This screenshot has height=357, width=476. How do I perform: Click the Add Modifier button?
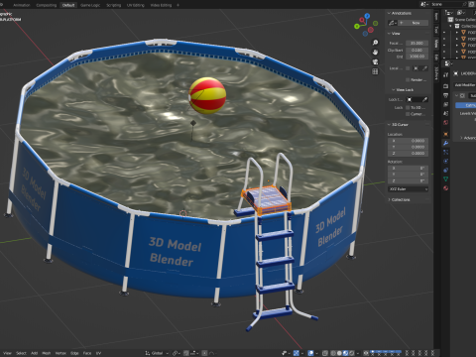tap(465, 85)
